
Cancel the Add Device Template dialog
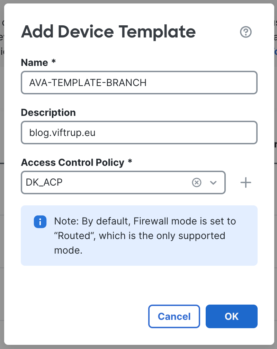(x=174, y=316)
